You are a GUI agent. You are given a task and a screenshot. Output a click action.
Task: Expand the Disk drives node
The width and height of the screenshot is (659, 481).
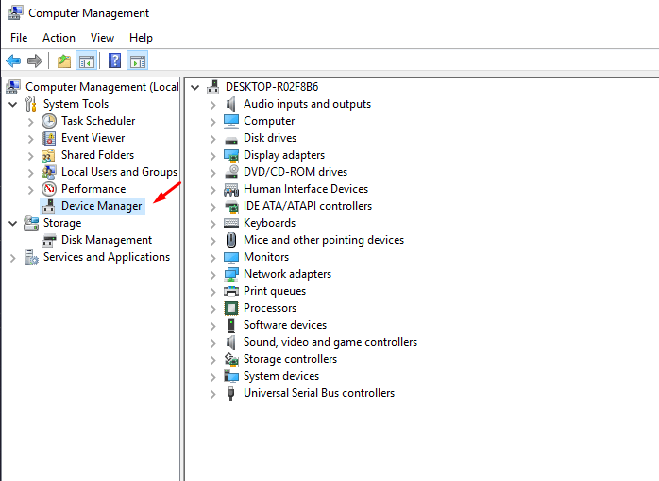click(213, 139)
